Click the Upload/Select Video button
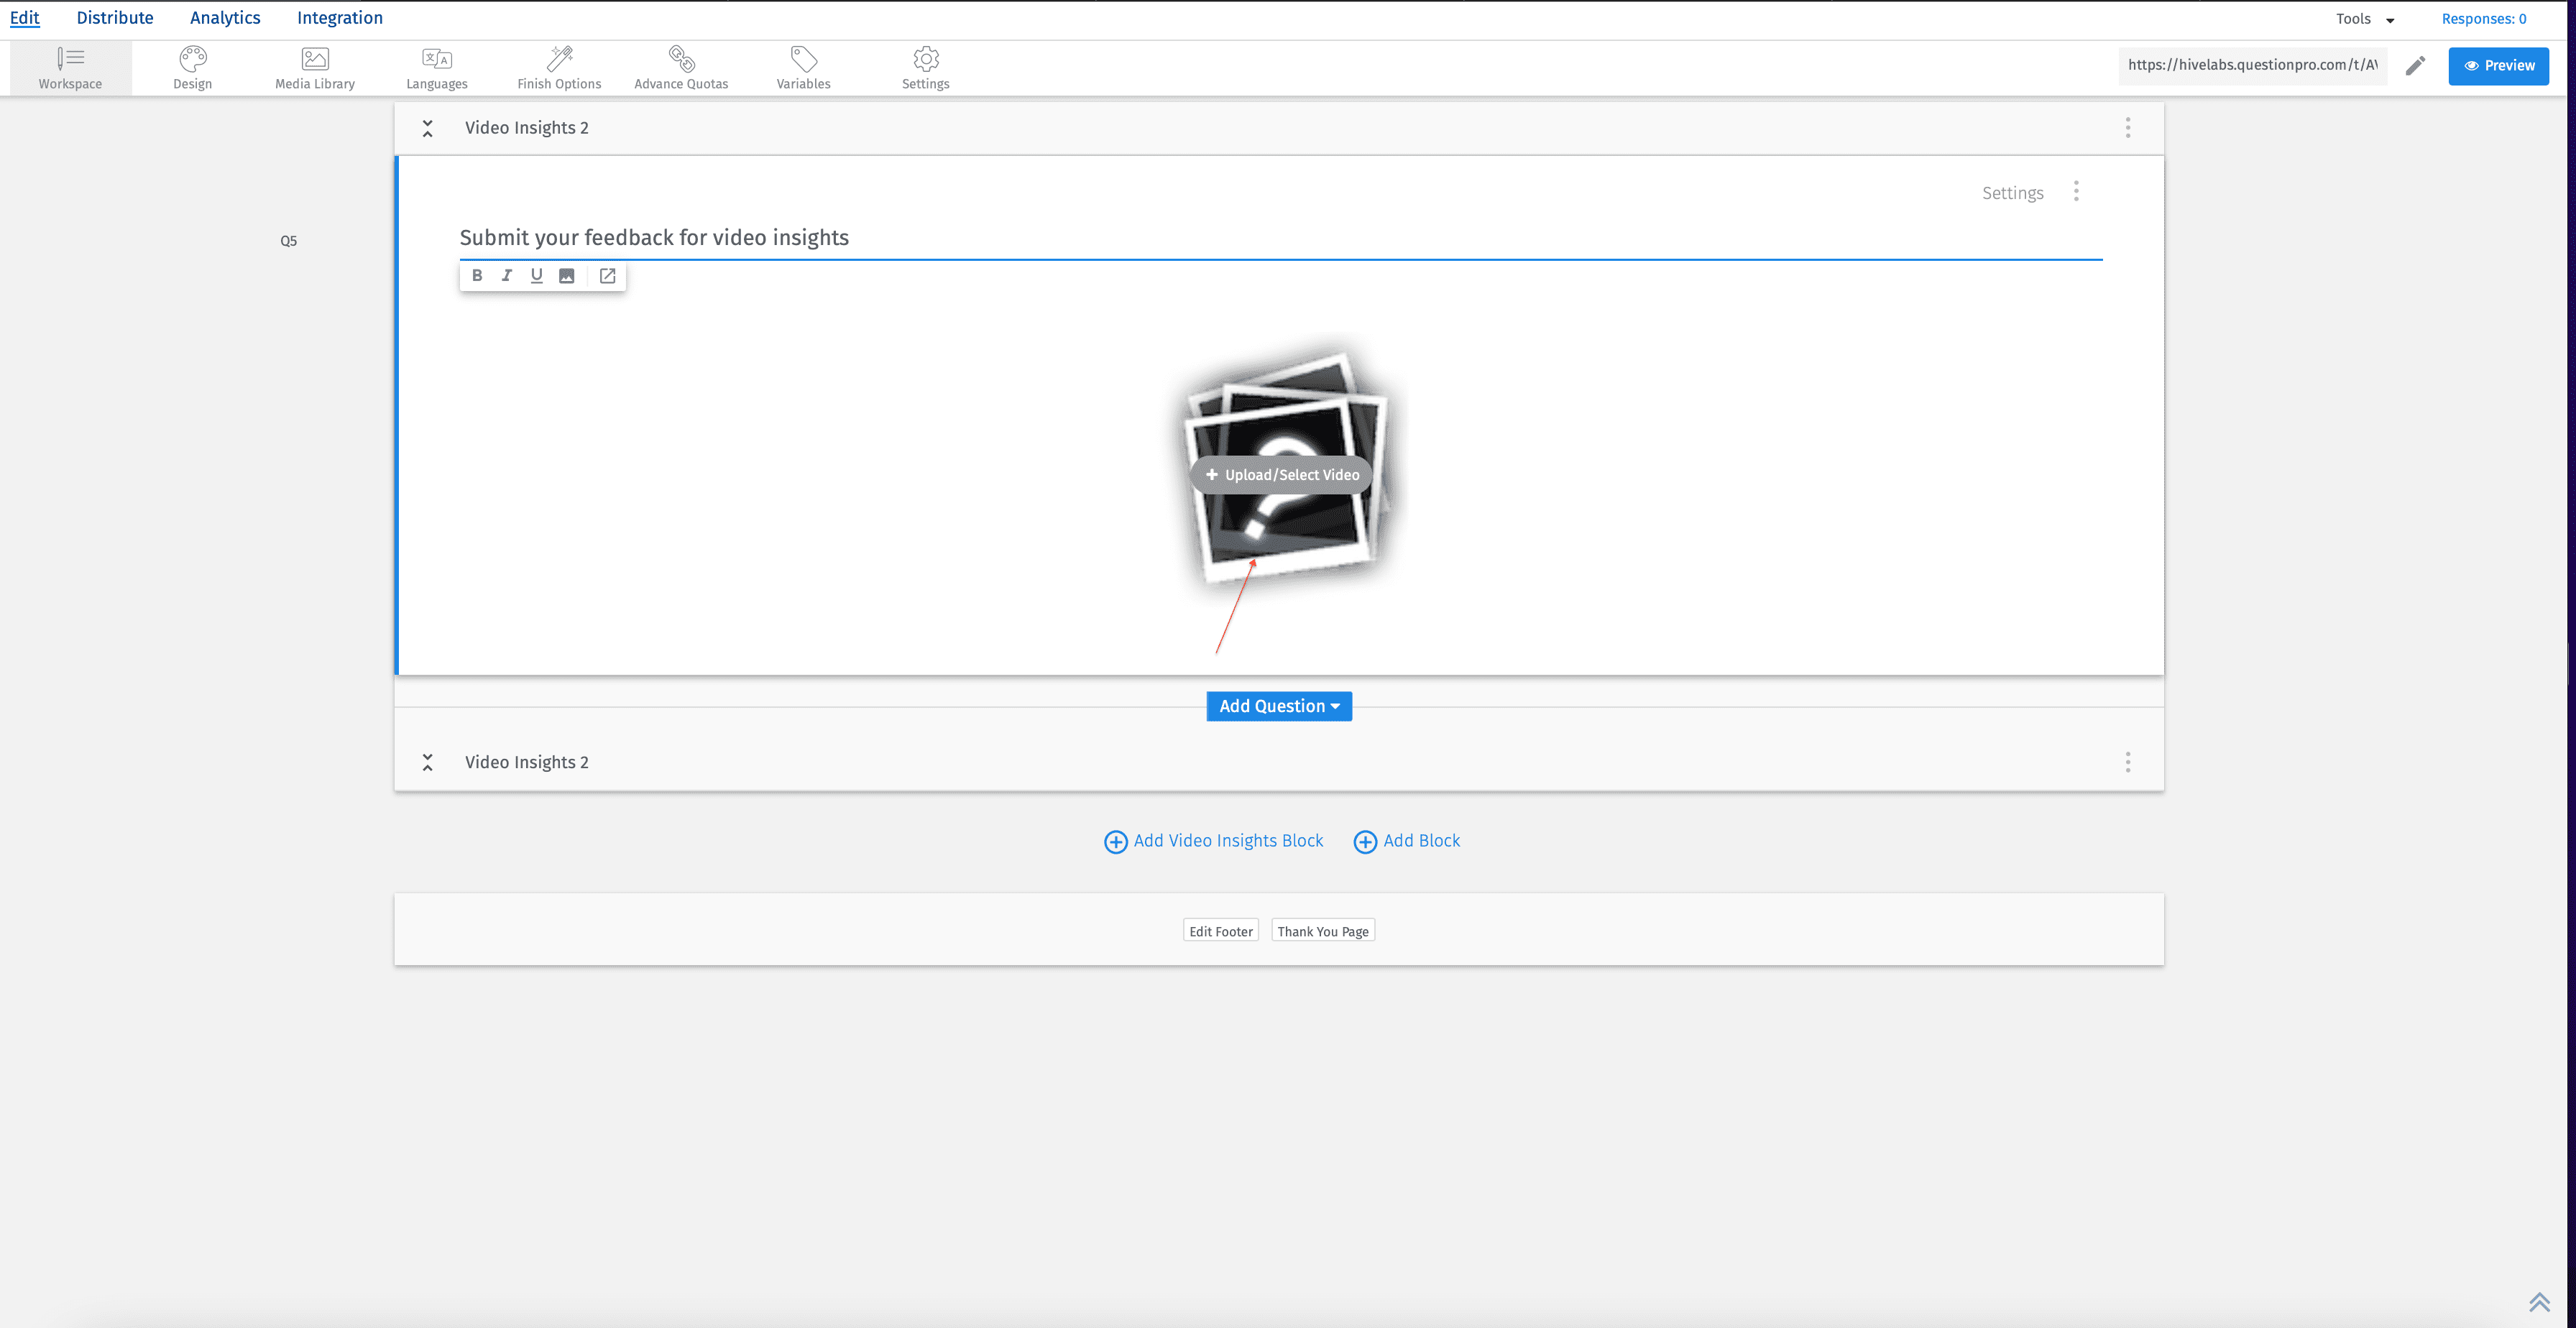2576x1328 pixels. 1281,474
